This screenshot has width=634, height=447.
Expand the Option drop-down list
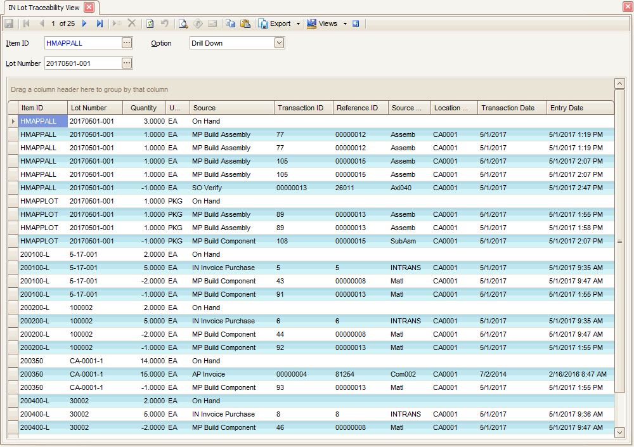click(x=279, y=43)
